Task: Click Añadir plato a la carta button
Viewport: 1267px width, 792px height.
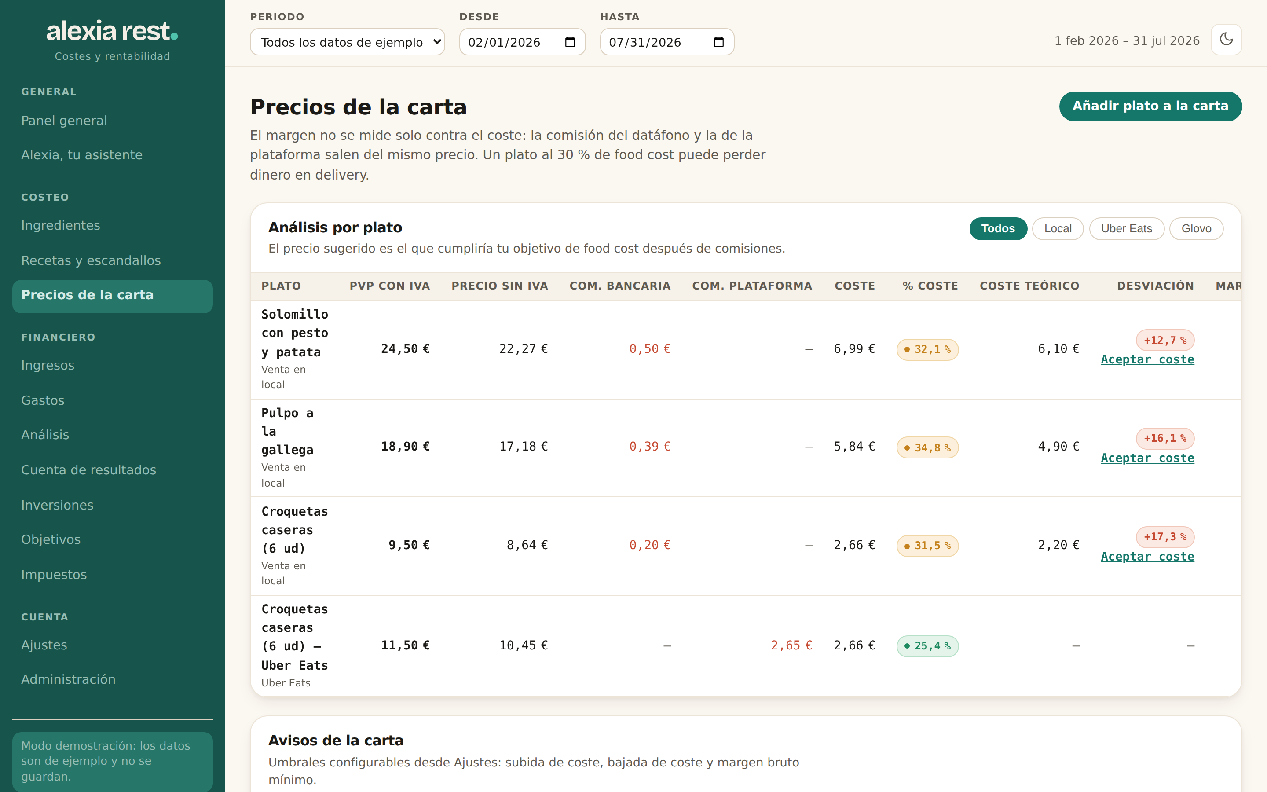Action: 1150,106
